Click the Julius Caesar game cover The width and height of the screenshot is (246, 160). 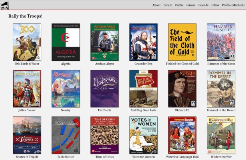tap(27, 89)
